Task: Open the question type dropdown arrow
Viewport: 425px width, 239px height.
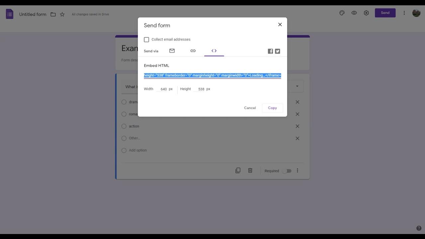Action: point(297,86)
